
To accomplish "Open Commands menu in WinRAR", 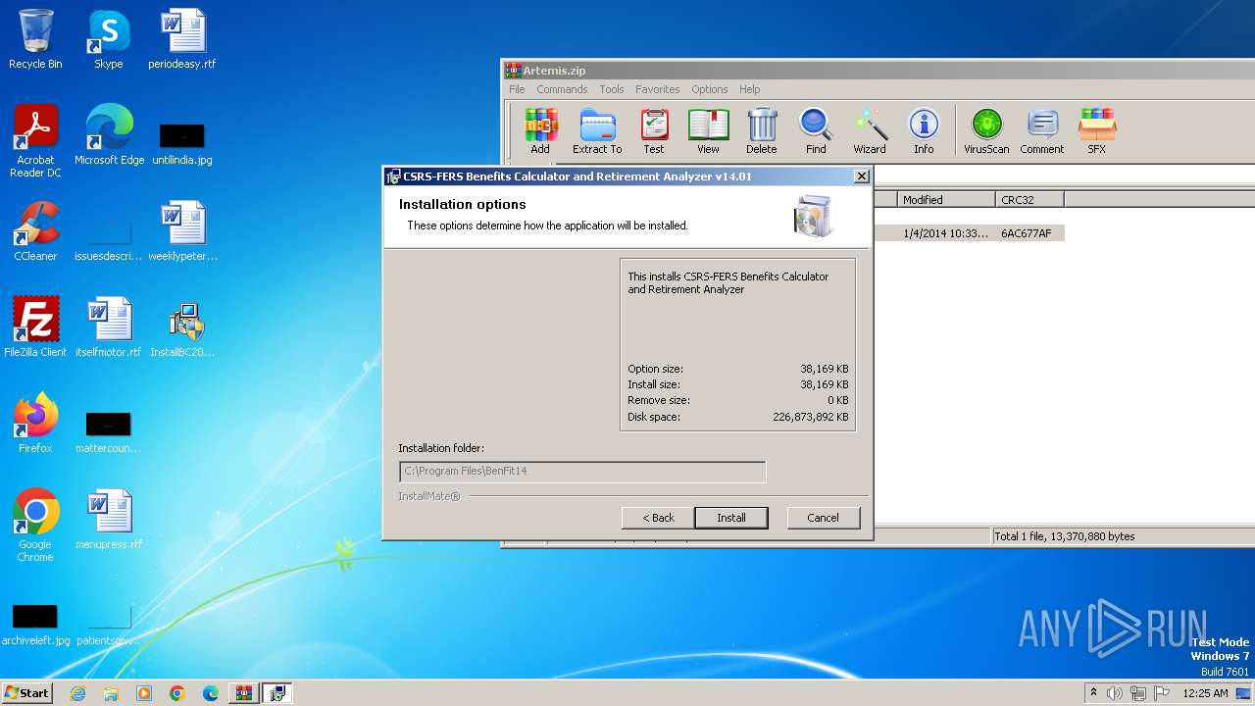I will click(562, 89).
